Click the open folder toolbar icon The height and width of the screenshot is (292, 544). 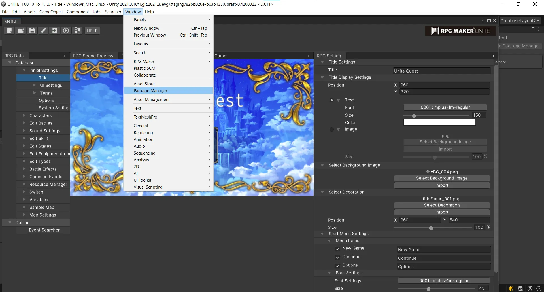point(21,31)
